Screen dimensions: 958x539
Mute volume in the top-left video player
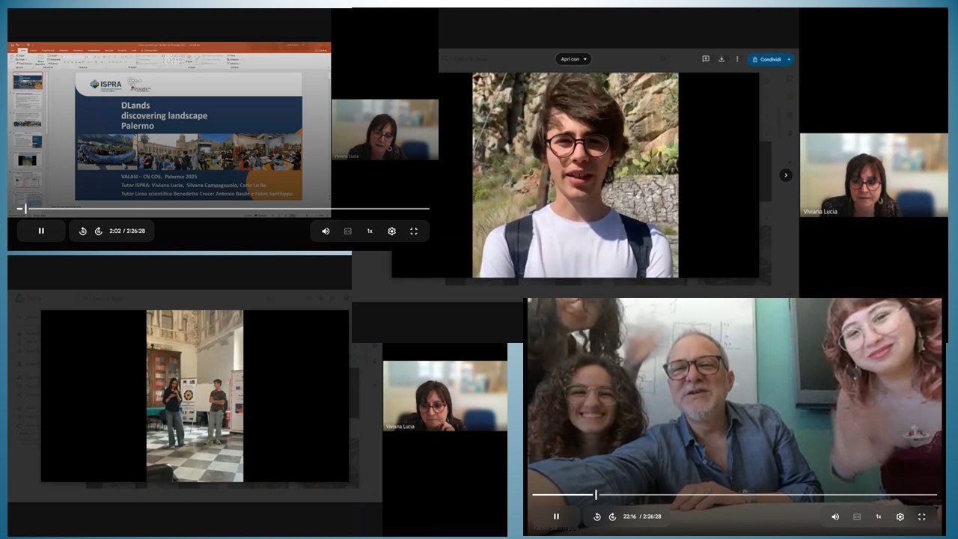click(x=326, y=231)
